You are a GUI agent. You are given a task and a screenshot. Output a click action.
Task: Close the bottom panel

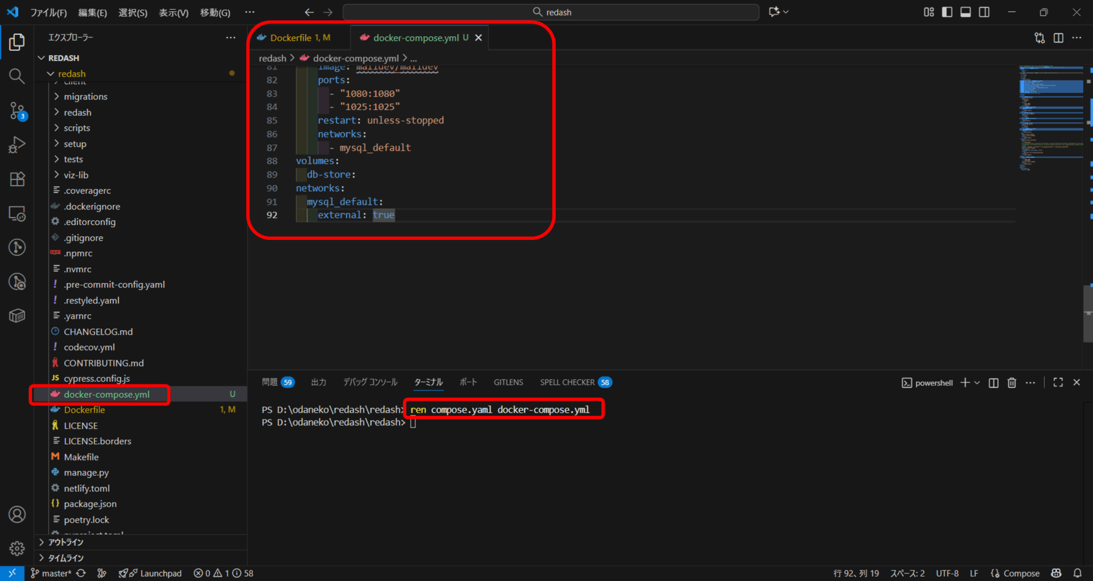tap(1076, 382)
